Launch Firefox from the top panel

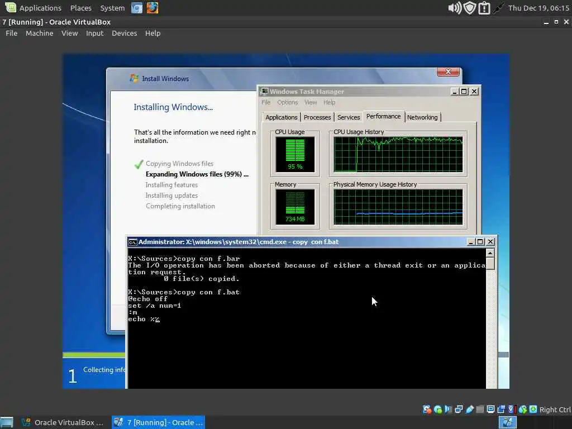(152, 8)
